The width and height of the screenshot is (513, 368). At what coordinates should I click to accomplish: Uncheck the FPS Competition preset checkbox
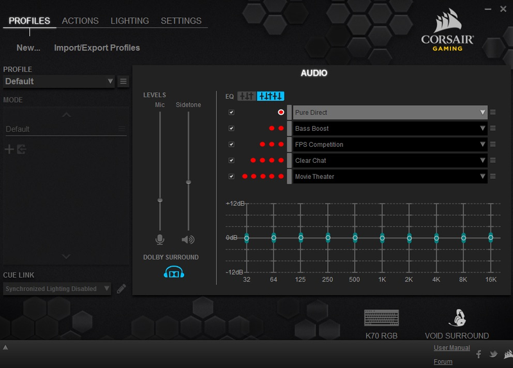231,144
